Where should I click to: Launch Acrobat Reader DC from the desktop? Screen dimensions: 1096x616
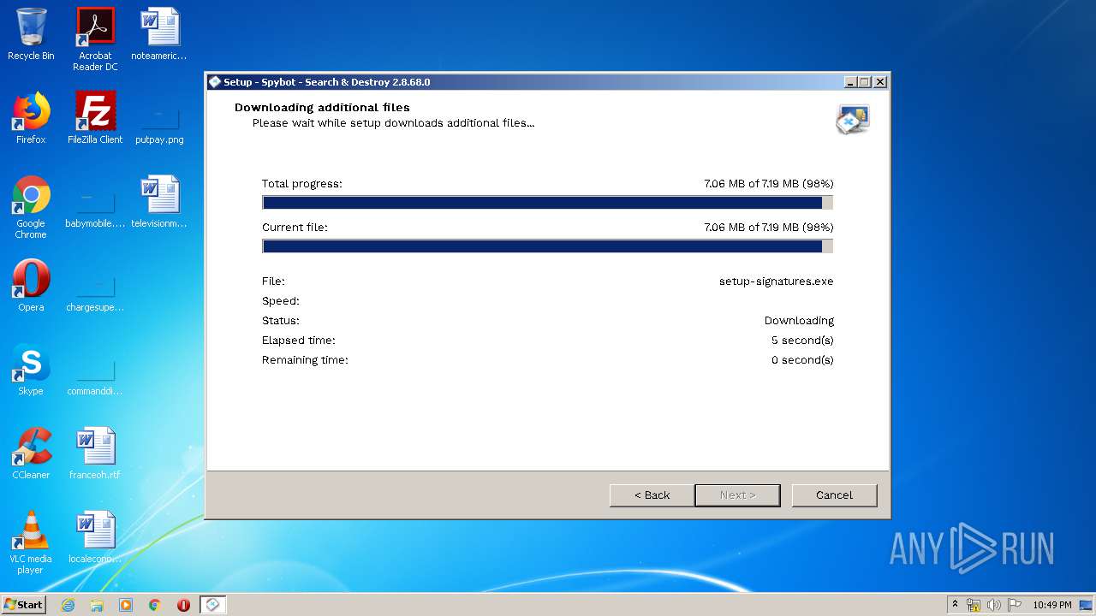95,39
